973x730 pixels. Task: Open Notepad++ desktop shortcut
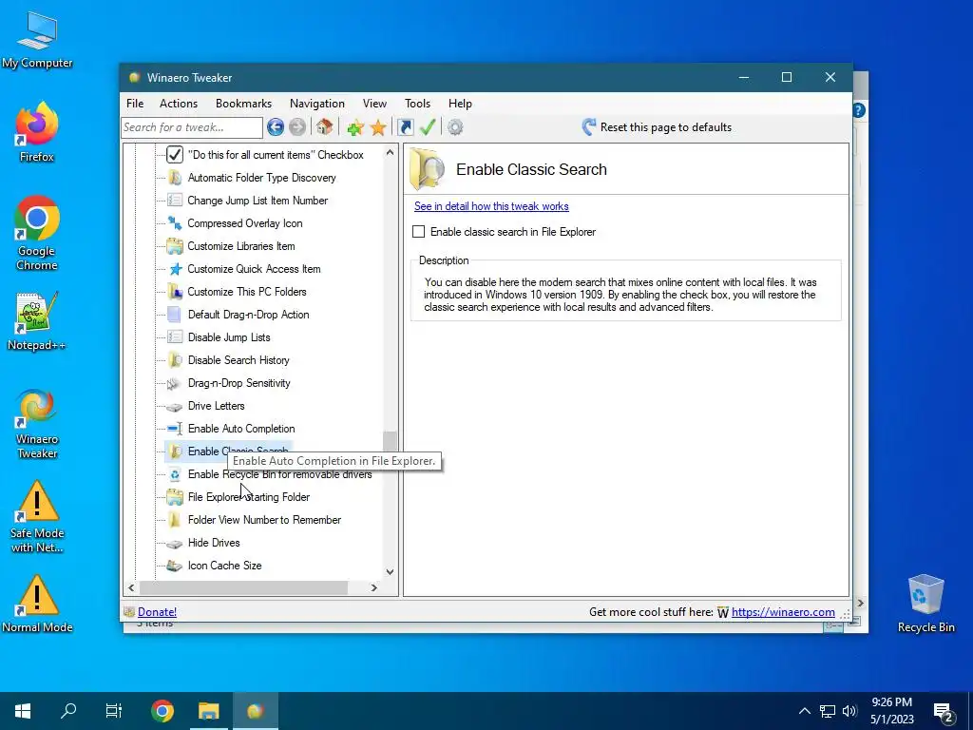37,321
